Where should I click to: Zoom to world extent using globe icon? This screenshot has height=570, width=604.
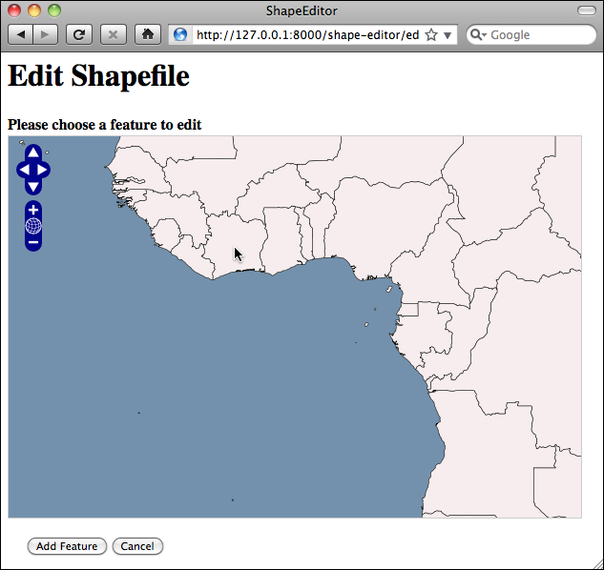click(33, 226)
